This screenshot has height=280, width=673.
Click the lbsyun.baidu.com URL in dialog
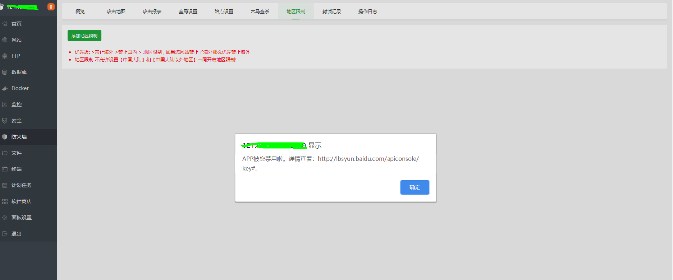[x=368, y=159]
